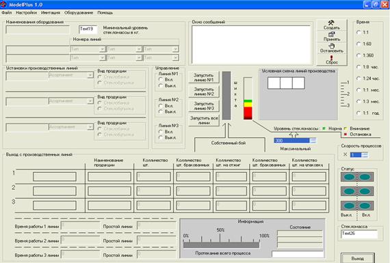Select second line Стеклобутылка product radio

100,109
